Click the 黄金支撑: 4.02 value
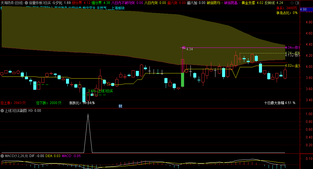 [253, 3]
